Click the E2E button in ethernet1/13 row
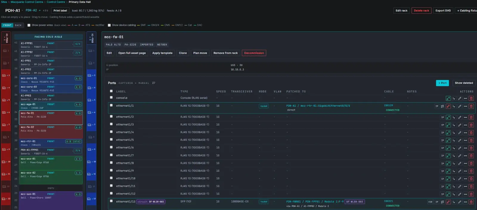Viewport: 477px width, 210px height. pos(430,202)
